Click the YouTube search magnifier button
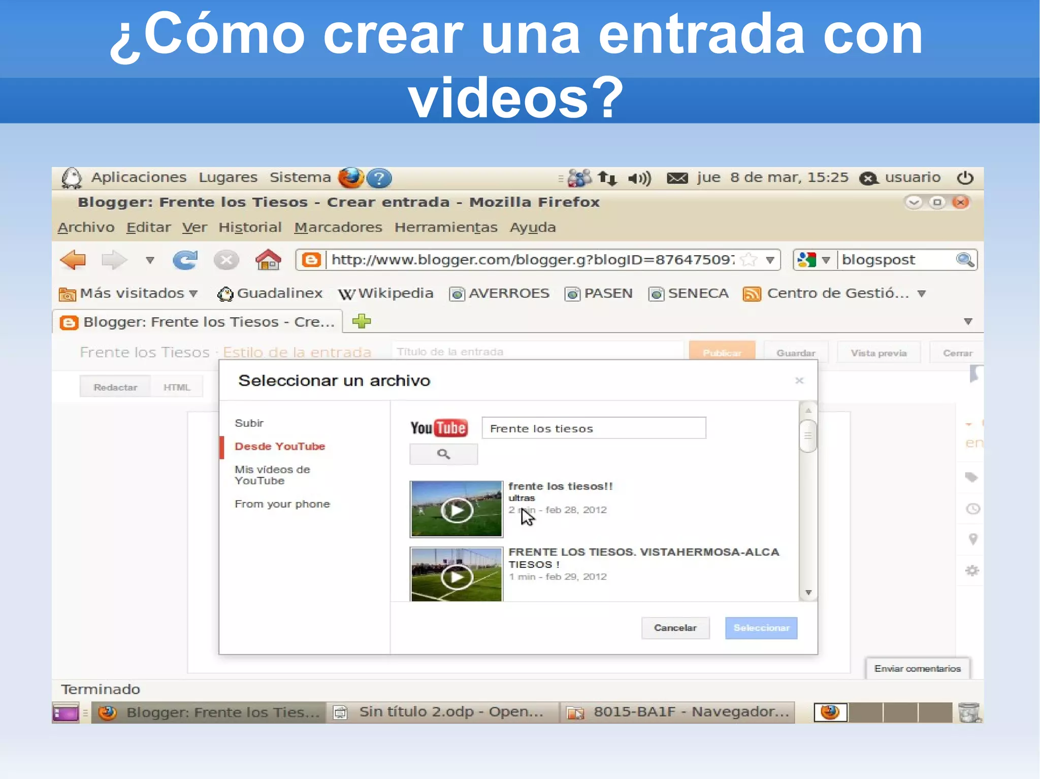This screenshot has width=1040, height=779. tap(443, 454)
